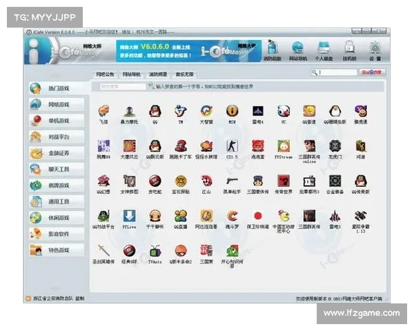Launch TM messenger icon
The width and height of the screenshot is (414, 331).
point(181,112)
